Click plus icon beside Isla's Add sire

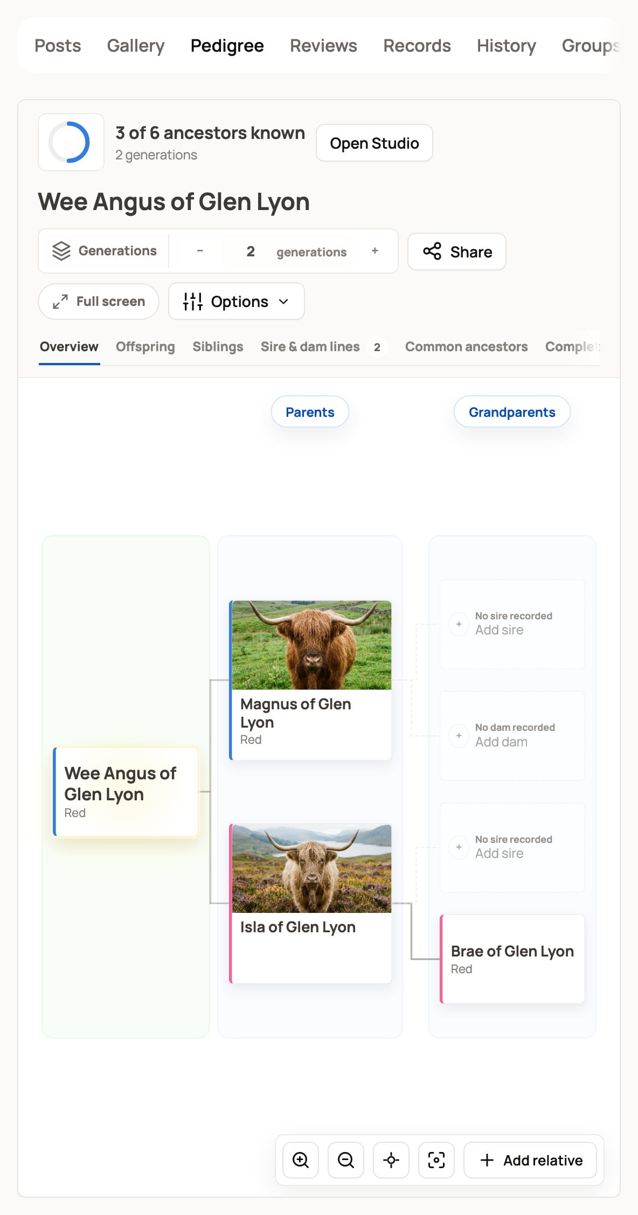pos(459,847)
